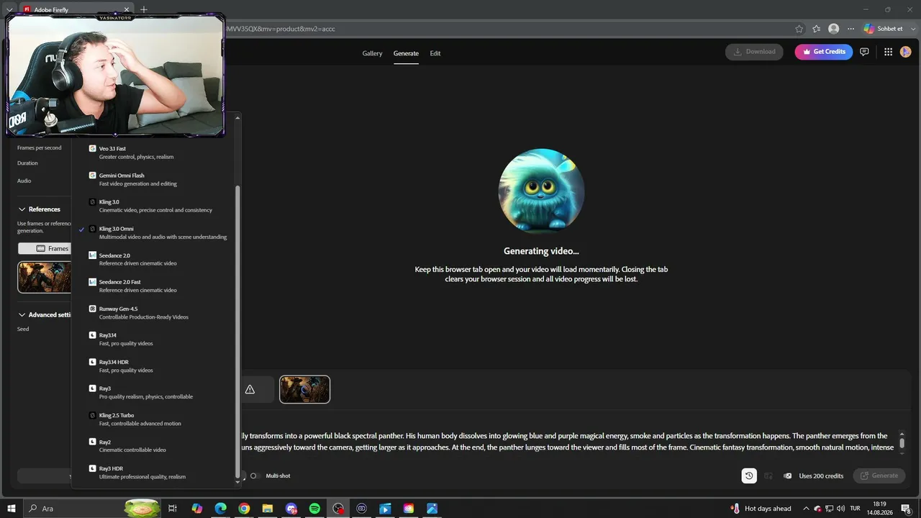The image size is (921, 518).
Task: Choose Gemini Omni Flash from model list
Action: click(x=154, y=179)
